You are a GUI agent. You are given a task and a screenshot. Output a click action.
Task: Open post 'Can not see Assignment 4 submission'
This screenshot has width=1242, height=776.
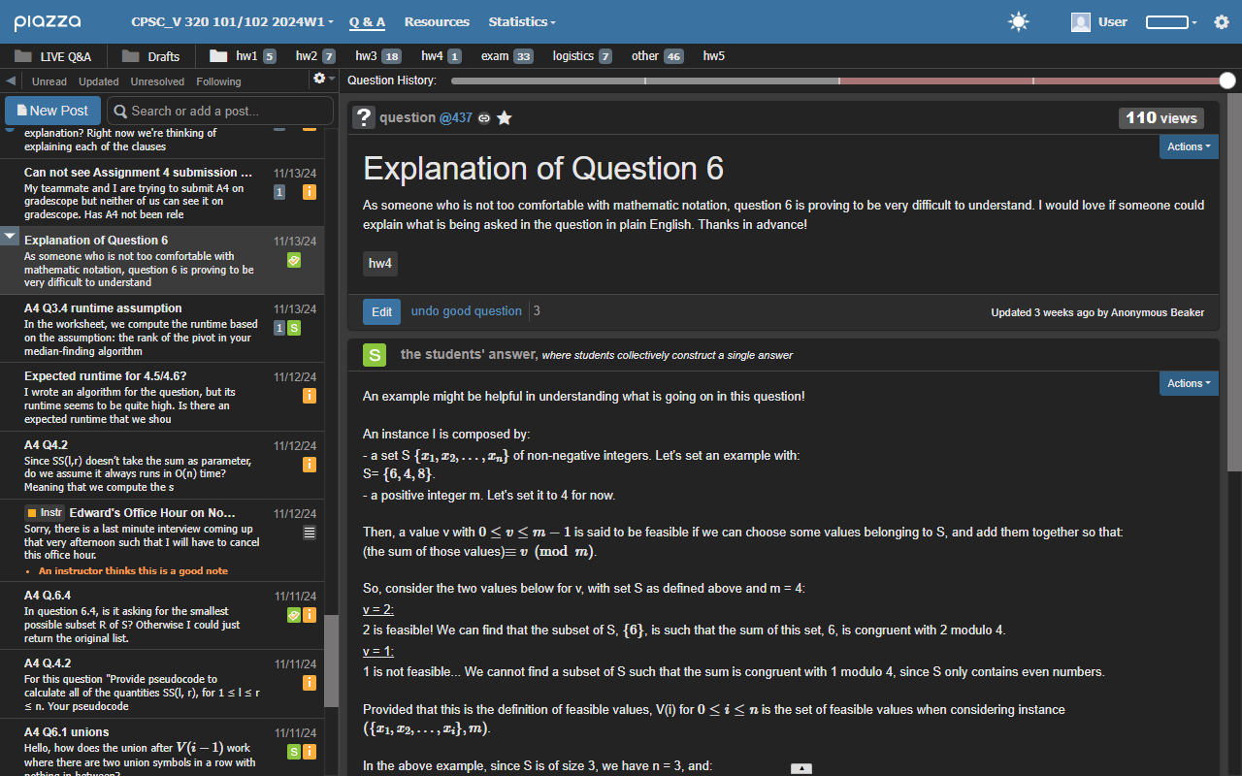(162, 193)
